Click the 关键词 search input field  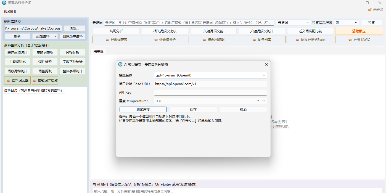[189, 22]
